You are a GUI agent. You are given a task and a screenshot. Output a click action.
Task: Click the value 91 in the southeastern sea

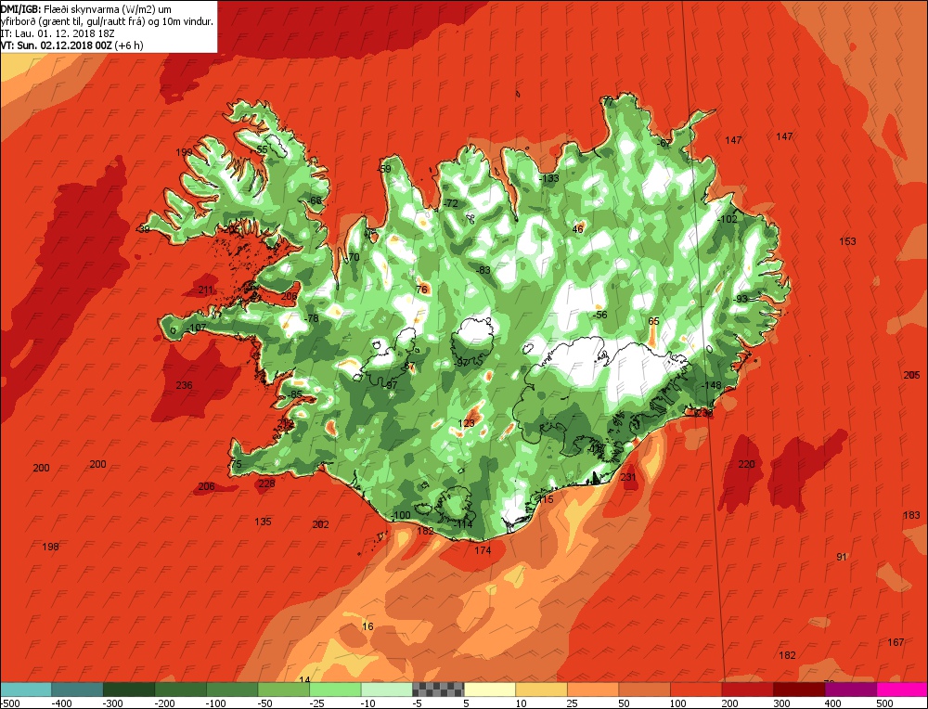pos(842,557)
